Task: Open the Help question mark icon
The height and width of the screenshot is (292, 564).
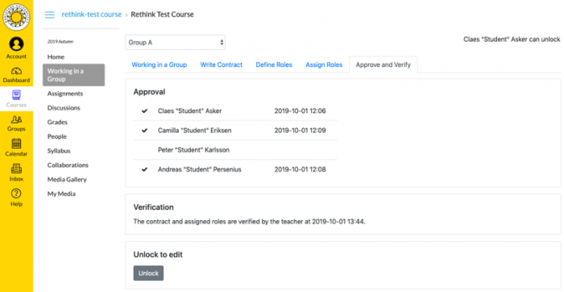Action: pos(16,194)
